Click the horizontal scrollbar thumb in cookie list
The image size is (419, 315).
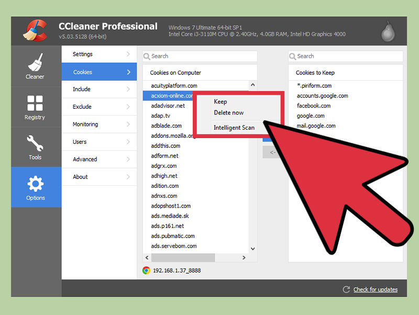[x=183, y=257]
